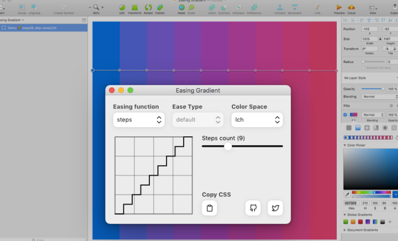
Task: Apply the Subtract boolean operation
Action: tap(224, 7)
